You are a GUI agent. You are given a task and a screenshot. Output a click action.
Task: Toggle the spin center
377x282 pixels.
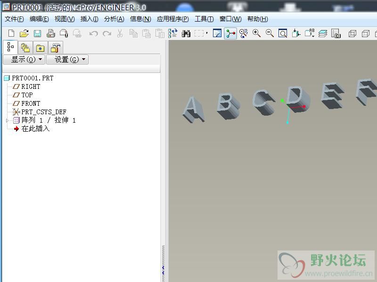(230, 33)
